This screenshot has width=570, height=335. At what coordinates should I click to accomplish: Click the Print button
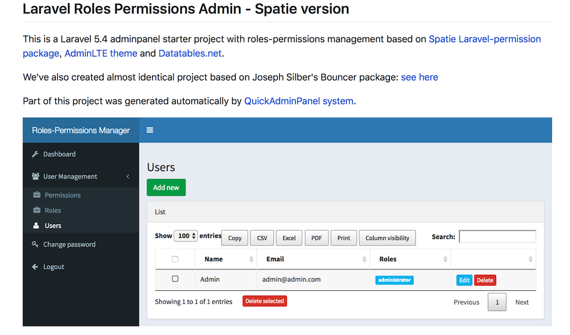344,238
